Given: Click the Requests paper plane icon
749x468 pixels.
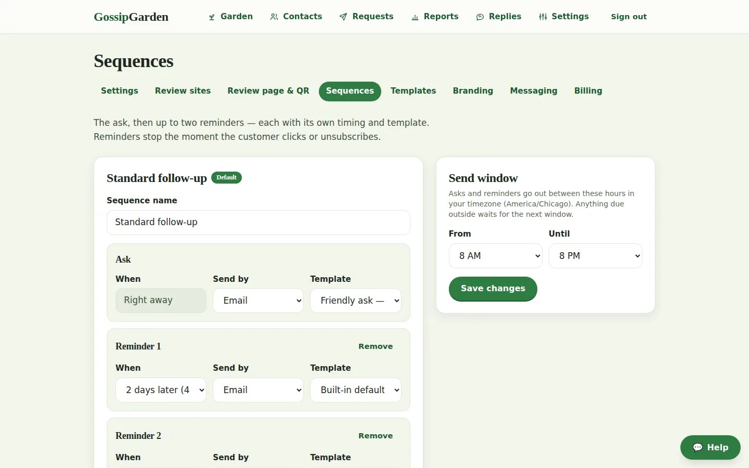Looking at the screenshot, I should pyautogui.click(x=343, y=17).
